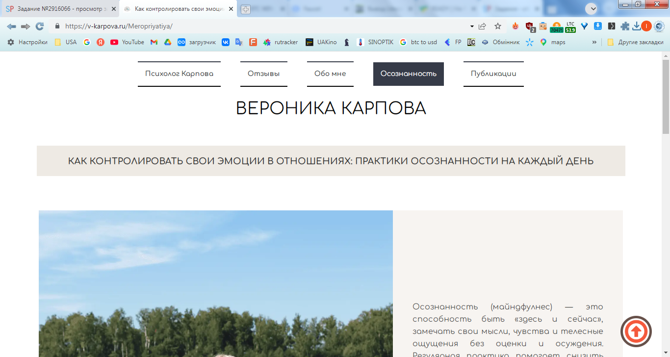Bookmark this page with the star icon
Screen dimensions: 670x357
(x=498, y=26)
